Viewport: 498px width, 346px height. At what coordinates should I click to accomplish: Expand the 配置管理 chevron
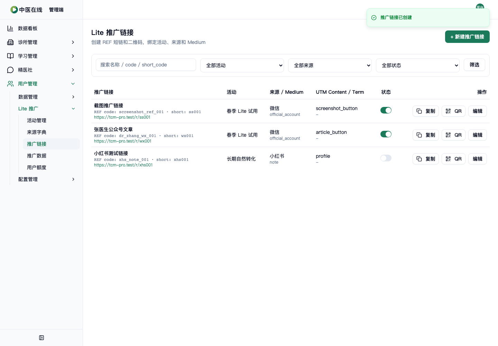(x=73, y=179)
